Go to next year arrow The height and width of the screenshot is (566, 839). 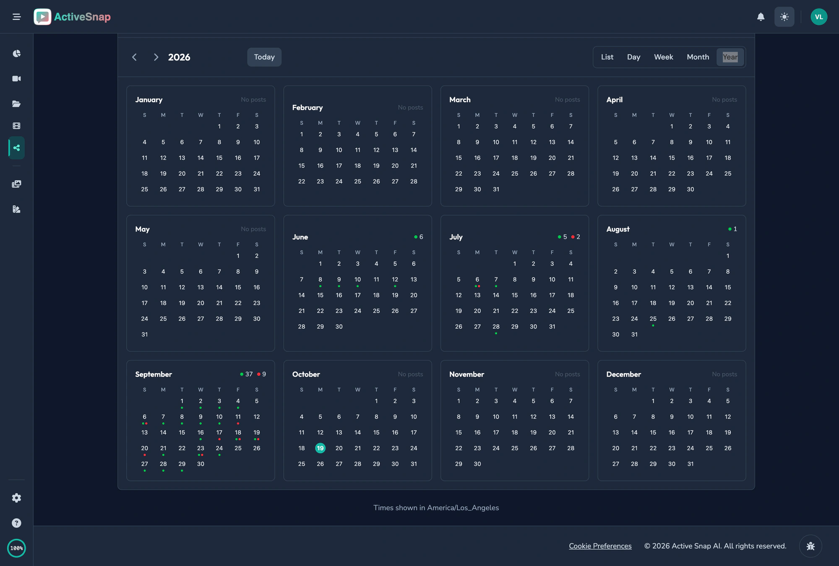point(156,57)
